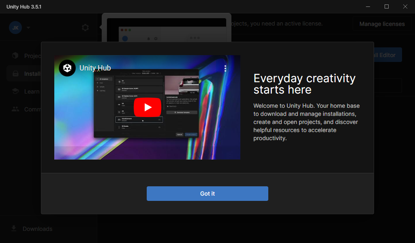Click the Projects cube icon
Screen dimensions: 415x243
click(15, 55)
